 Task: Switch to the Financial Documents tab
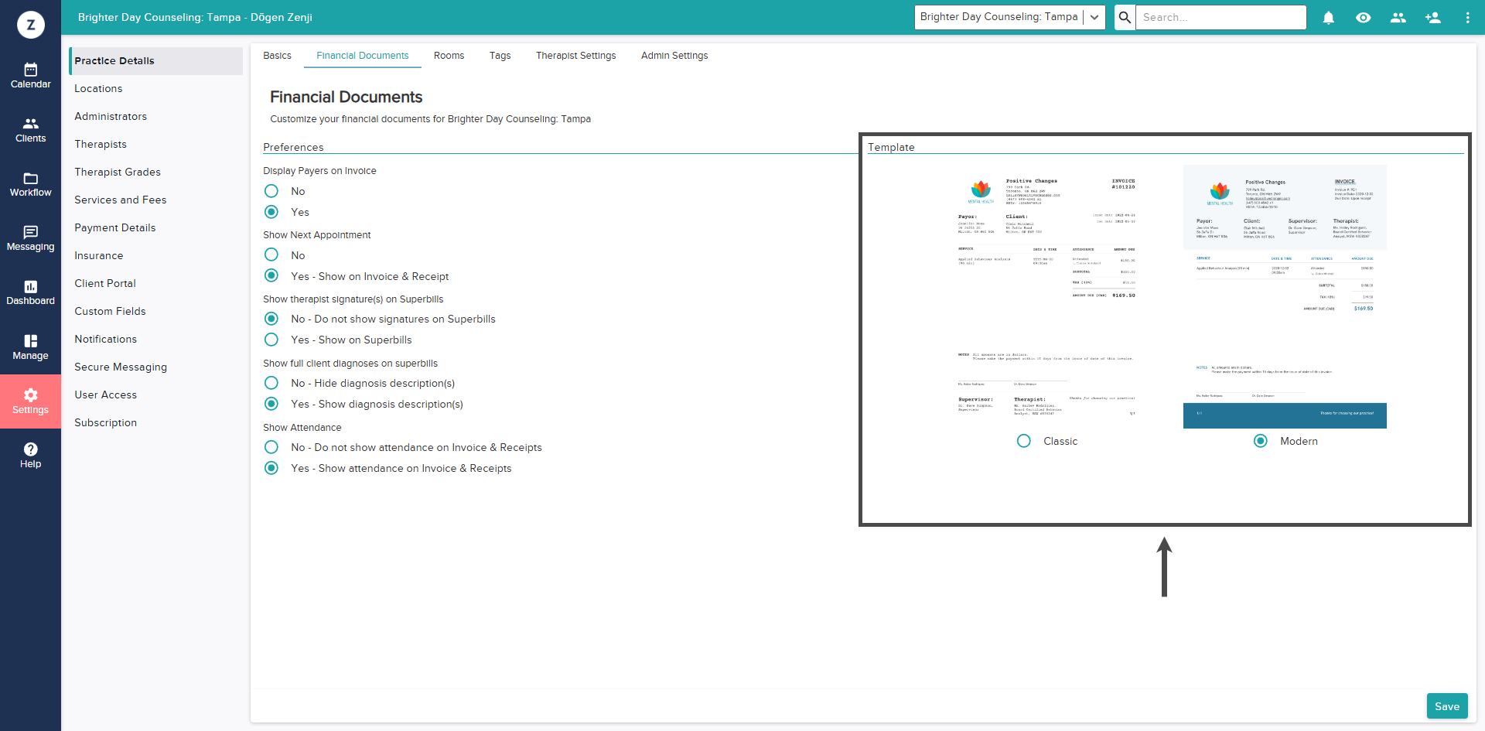(362, 56)
